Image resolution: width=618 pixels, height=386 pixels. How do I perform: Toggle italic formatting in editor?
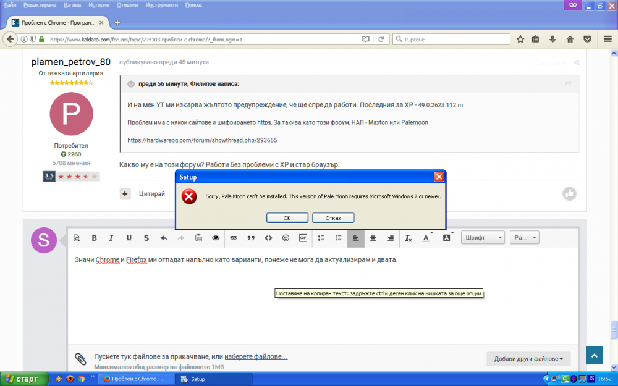click(x=111, y=238)
